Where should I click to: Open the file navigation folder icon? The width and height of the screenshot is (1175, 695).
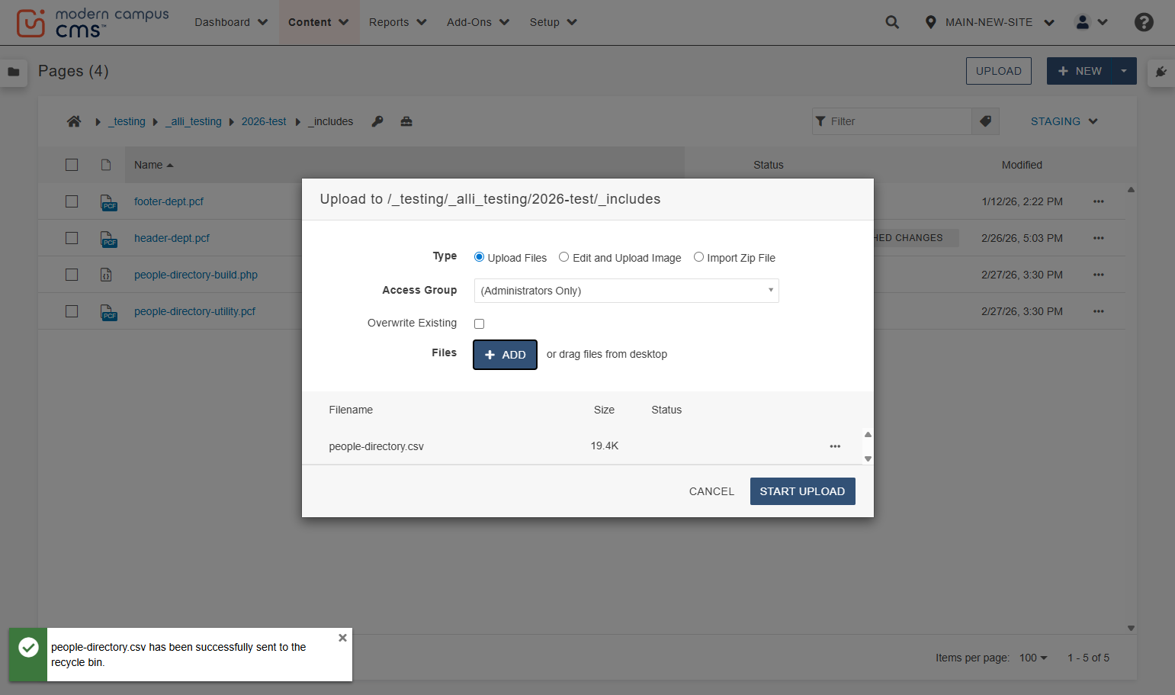(x=14, y=72)
